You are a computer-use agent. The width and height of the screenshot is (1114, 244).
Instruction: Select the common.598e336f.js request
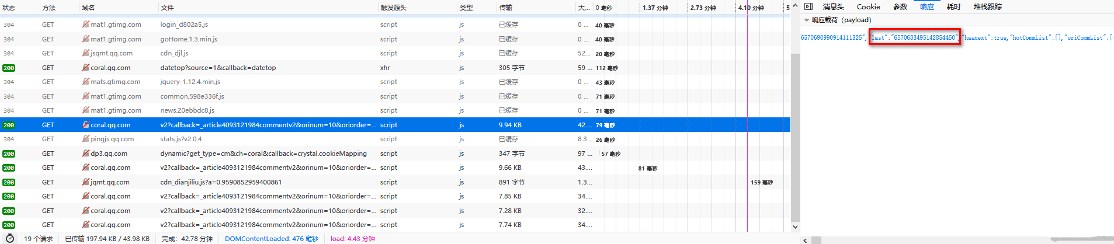(x=395, y=96)
